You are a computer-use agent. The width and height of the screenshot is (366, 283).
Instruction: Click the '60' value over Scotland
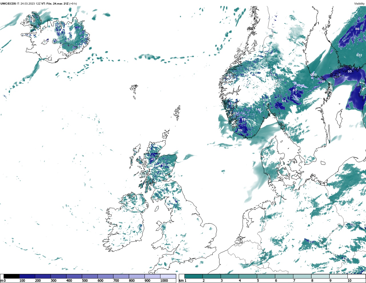164,164
